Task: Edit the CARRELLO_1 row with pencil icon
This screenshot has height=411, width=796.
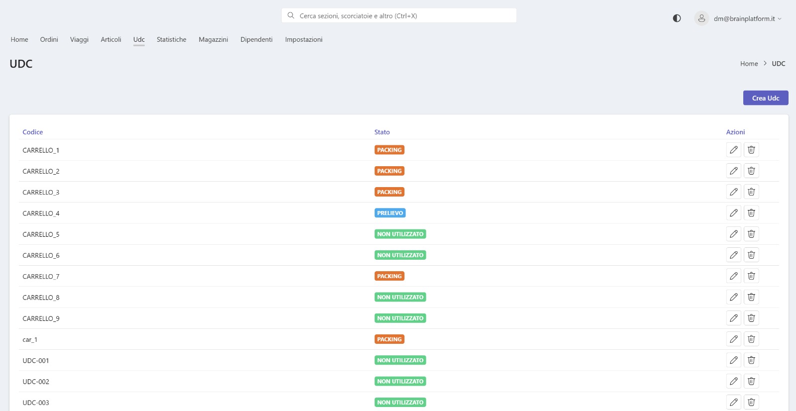Action: point(733,150)
